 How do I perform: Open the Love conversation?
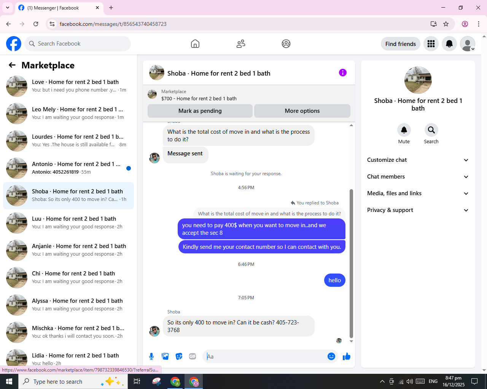68,86
